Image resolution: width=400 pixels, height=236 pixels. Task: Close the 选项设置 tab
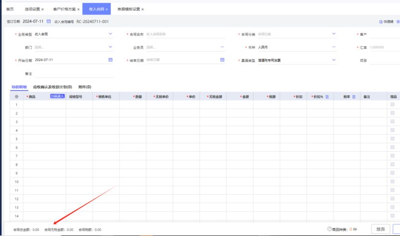point(42,9)
